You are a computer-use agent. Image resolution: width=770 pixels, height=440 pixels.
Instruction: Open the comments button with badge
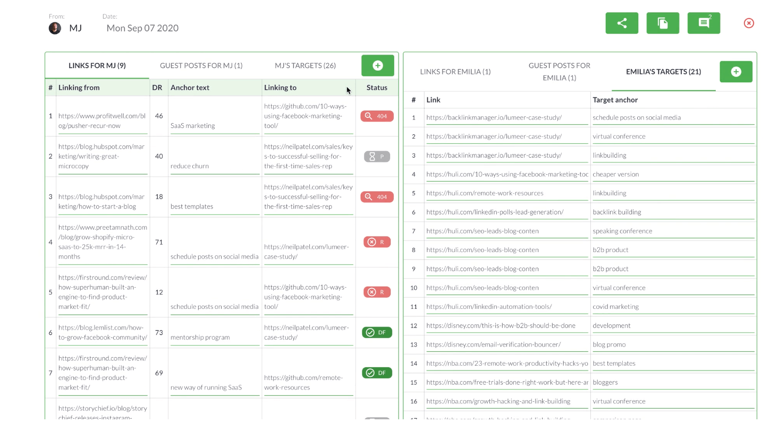pos(704,23)
